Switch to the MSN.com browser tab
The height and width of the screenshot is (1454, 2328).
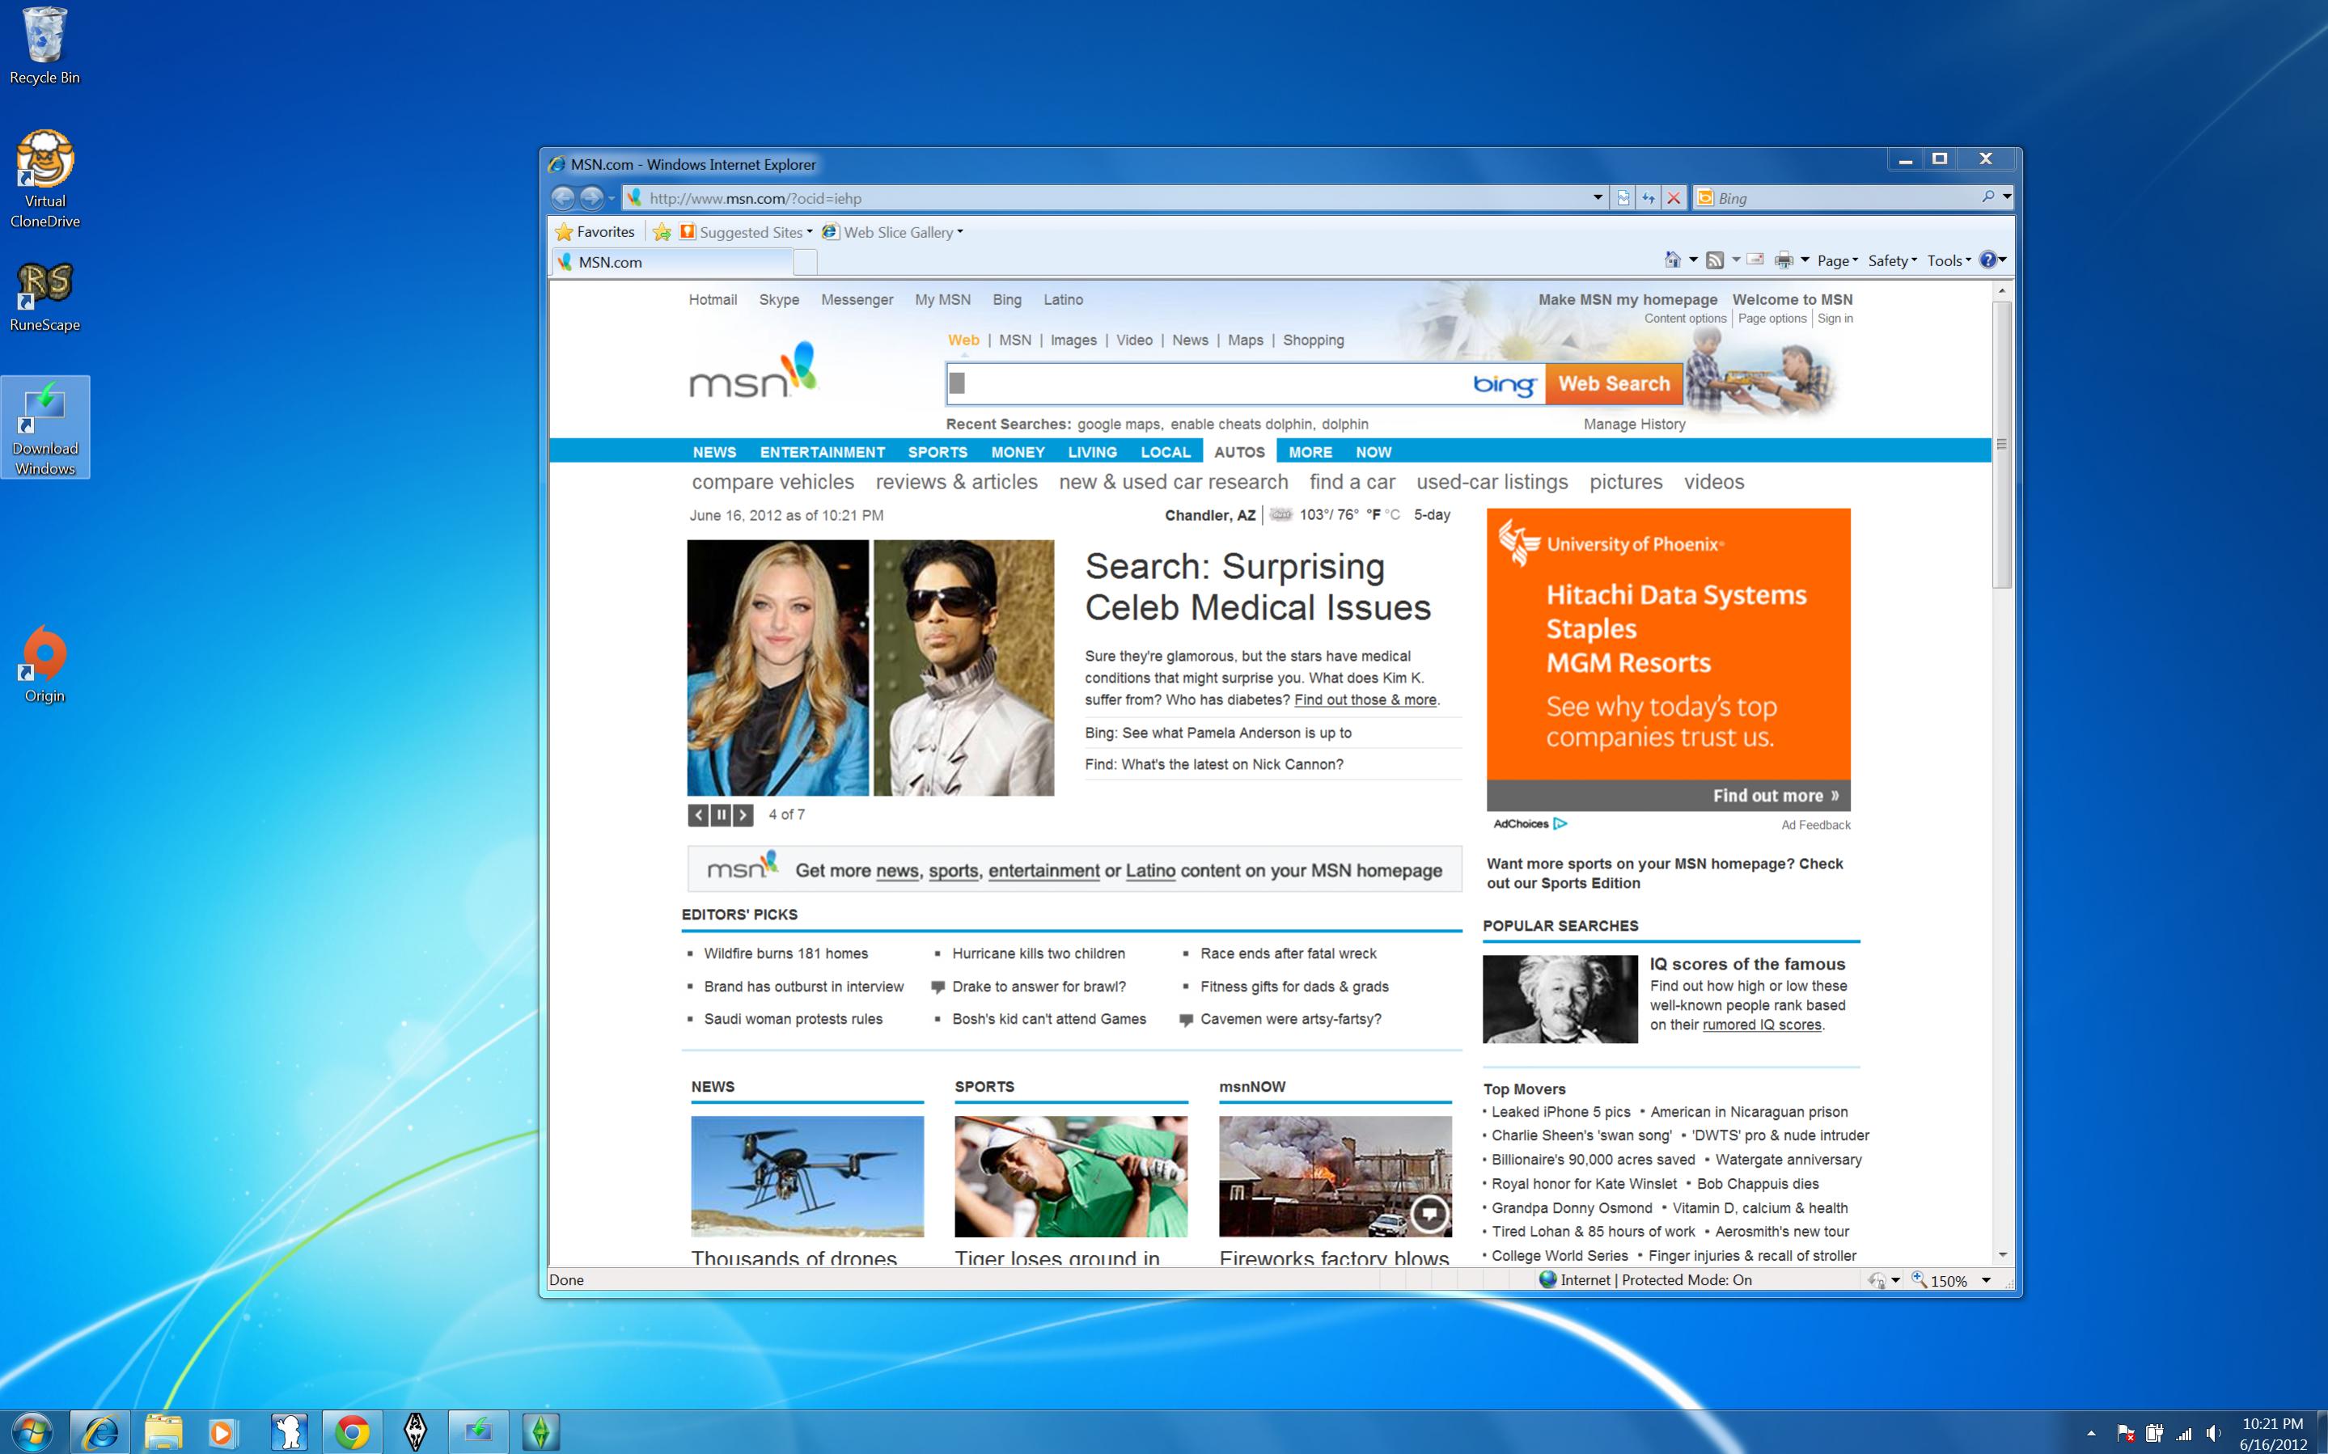tap(672, 261)
